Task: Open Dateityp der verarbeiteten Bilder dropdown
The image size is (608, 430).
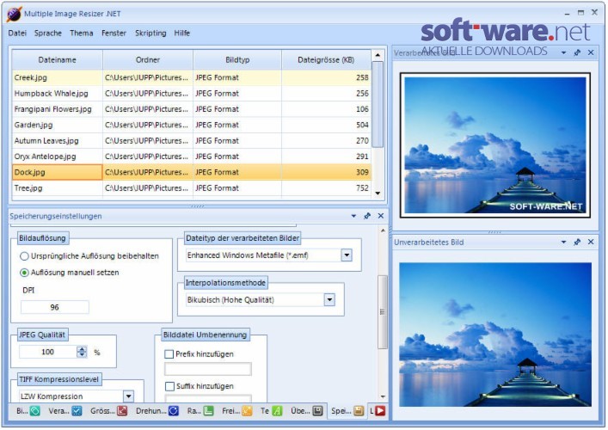Action: point(347,255)
